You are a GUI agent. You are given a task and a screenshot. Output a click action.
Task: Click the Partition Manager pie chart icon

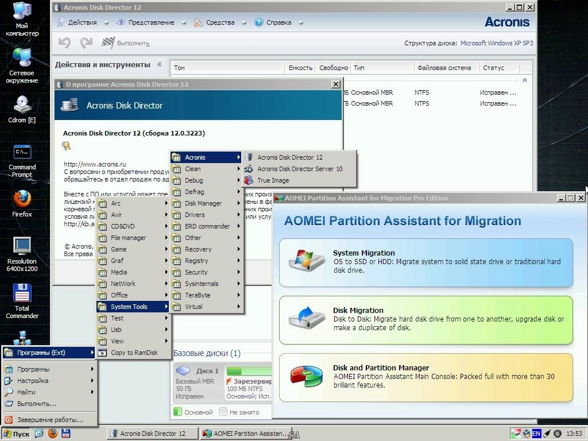(x=307, y=376)
